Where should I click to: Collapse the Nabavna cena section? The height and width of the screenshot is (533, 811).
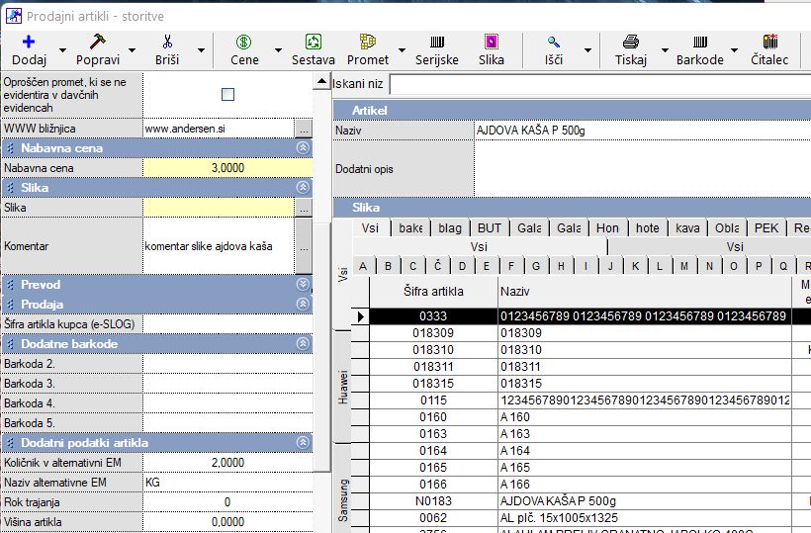[304, 148]
